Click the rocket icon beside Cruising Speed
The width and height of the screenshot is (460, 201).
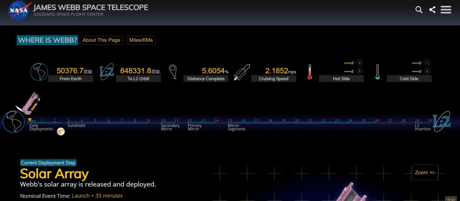tap(242, 72)
